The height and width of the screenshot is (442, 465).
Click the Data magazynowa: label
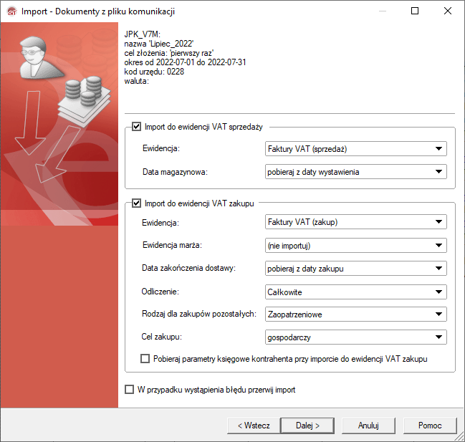175,172
